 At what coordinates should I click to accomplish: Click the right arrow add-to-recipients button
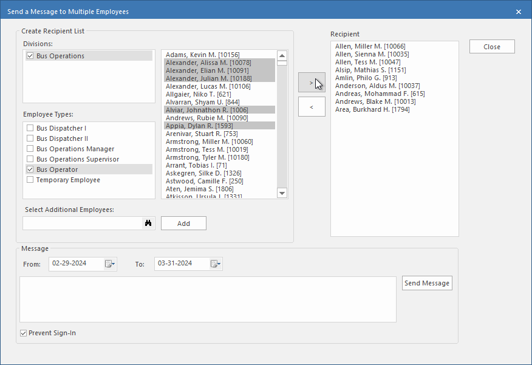click(x=312, y=82)
